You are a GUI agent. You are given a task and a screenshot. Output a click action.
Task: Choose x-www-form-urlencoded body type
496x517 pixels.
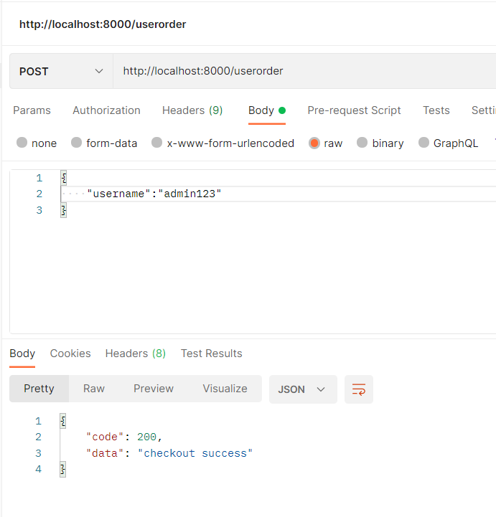click(x=157, y=143)
